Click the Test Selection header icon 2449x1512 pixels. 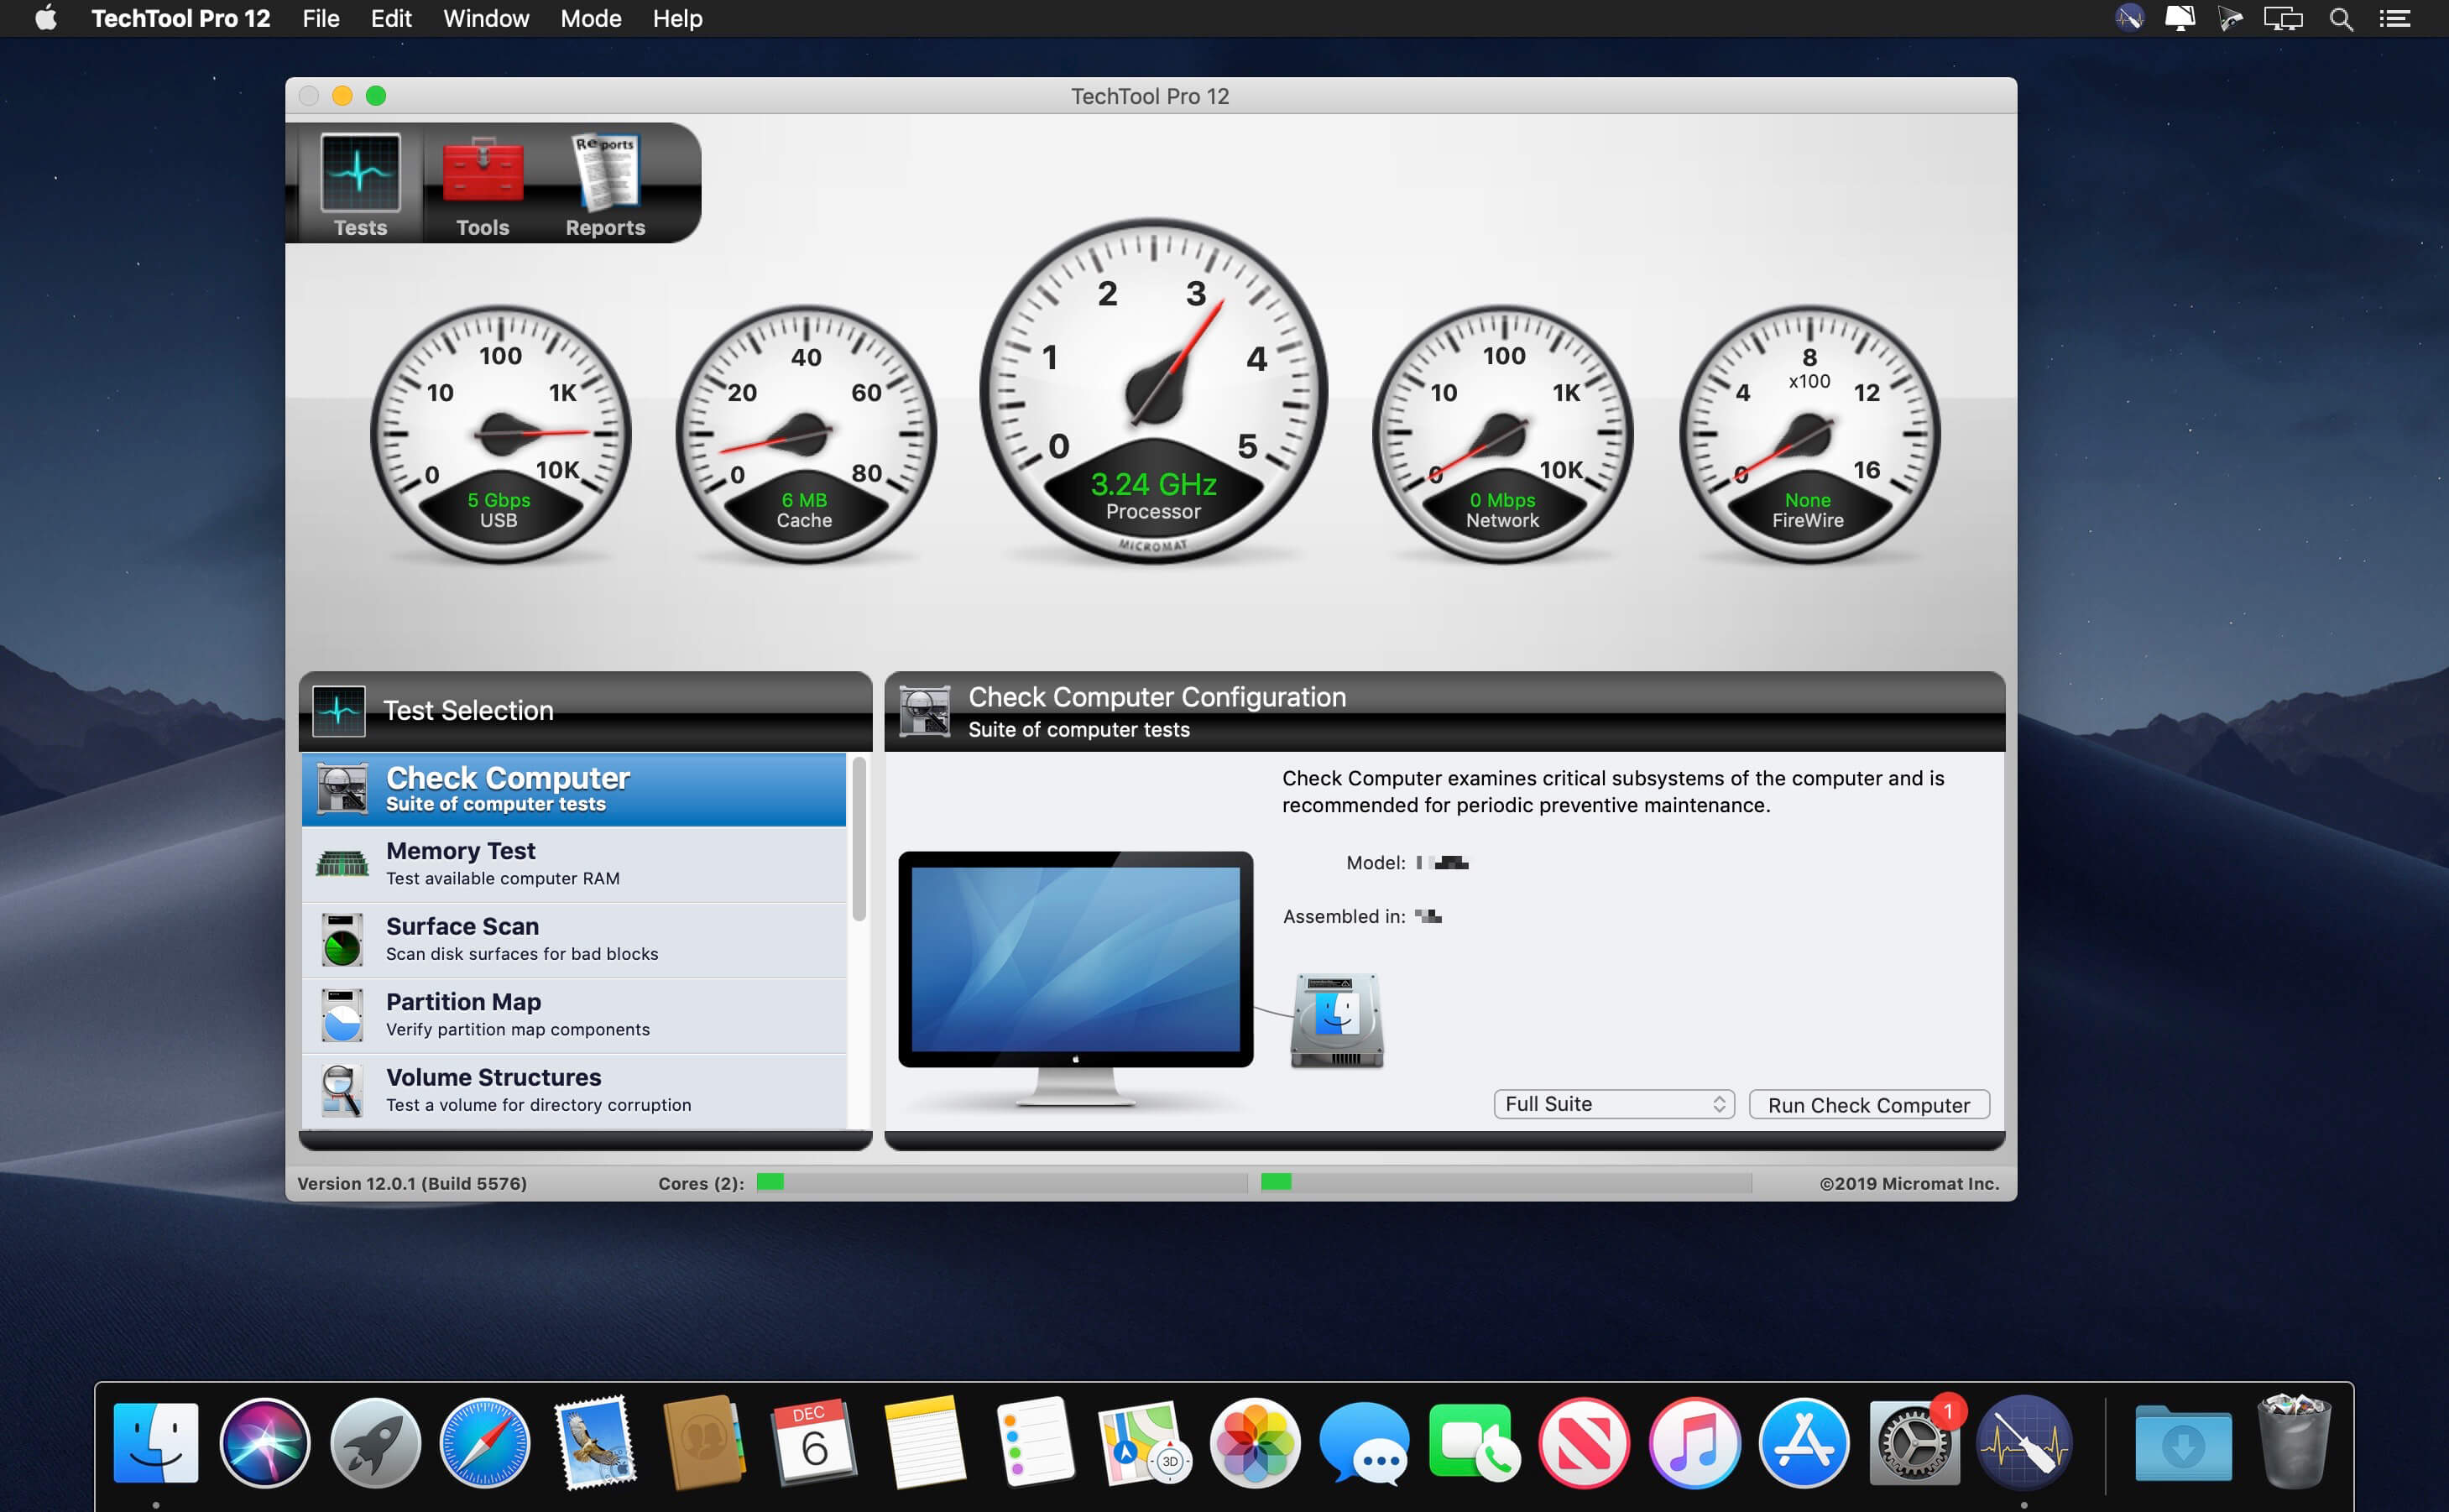tap(339, 711)
